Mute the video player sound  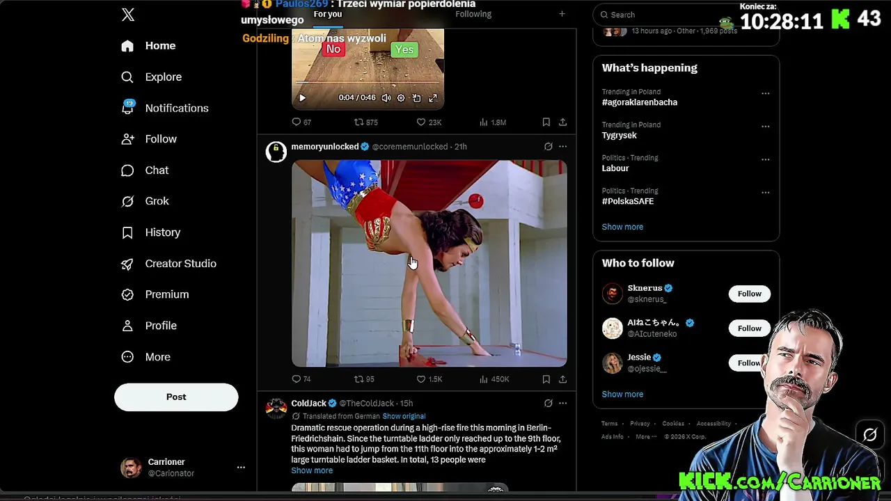pos(386,98)
